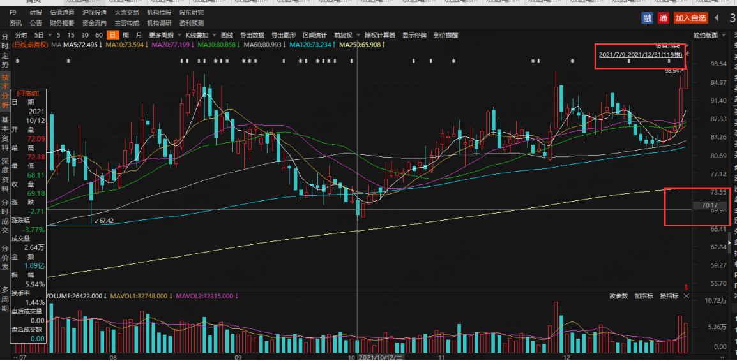The image size is (737, 361).
Task: Toggle 显示停牌 suspended days display
Action: [x=414, y=34]
